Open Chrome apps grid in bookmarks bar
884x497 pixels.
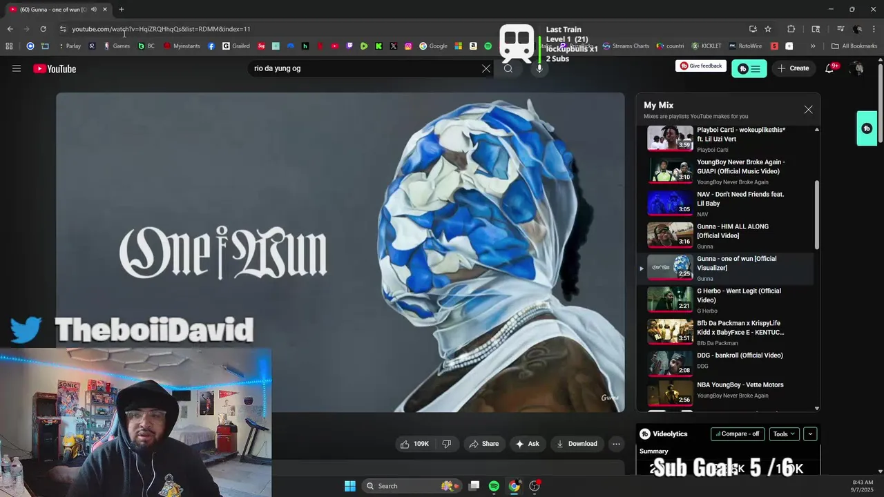point(9,46)
